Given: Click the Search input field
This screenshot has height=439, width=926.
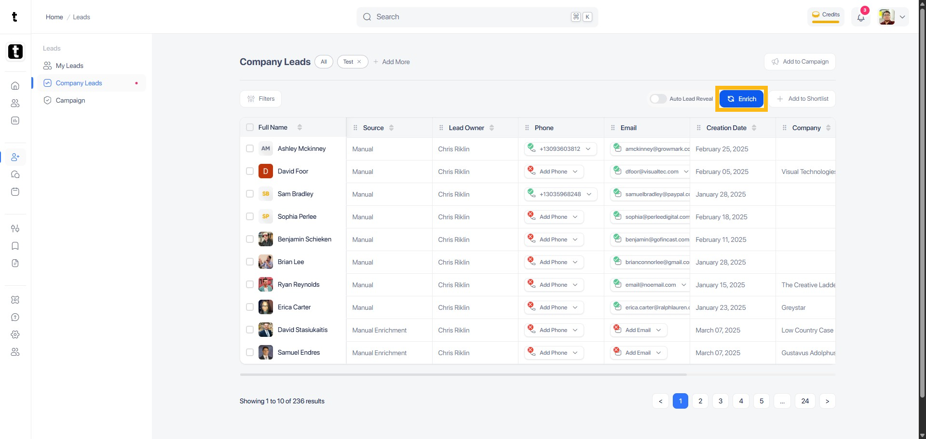Looking at the screenshot, I should [x=477, y=17].
